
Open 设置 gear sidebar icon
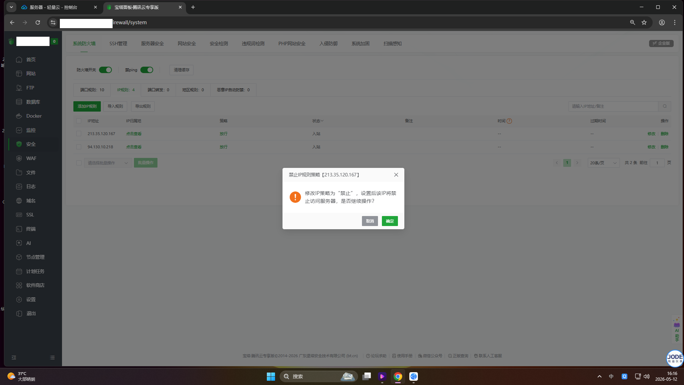tap(19, 299)
